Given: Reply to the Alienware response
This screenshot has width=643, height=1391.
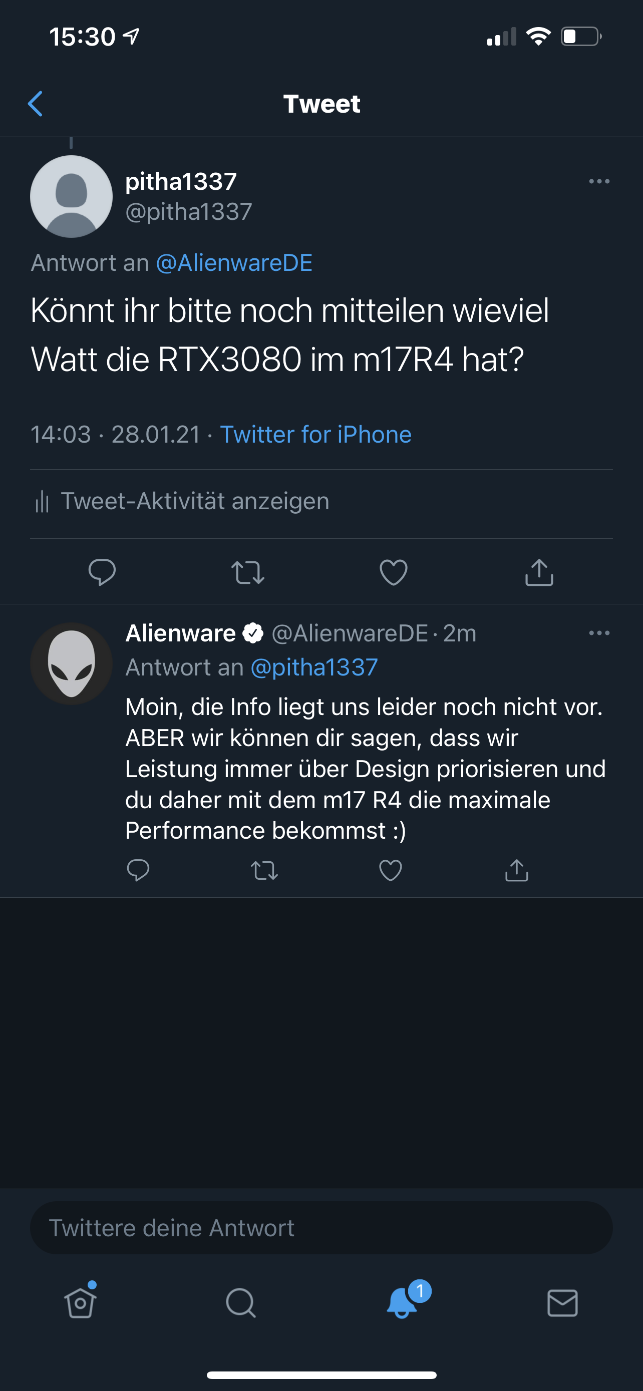Looking at the screenshot, I should (x=138, y=870).
